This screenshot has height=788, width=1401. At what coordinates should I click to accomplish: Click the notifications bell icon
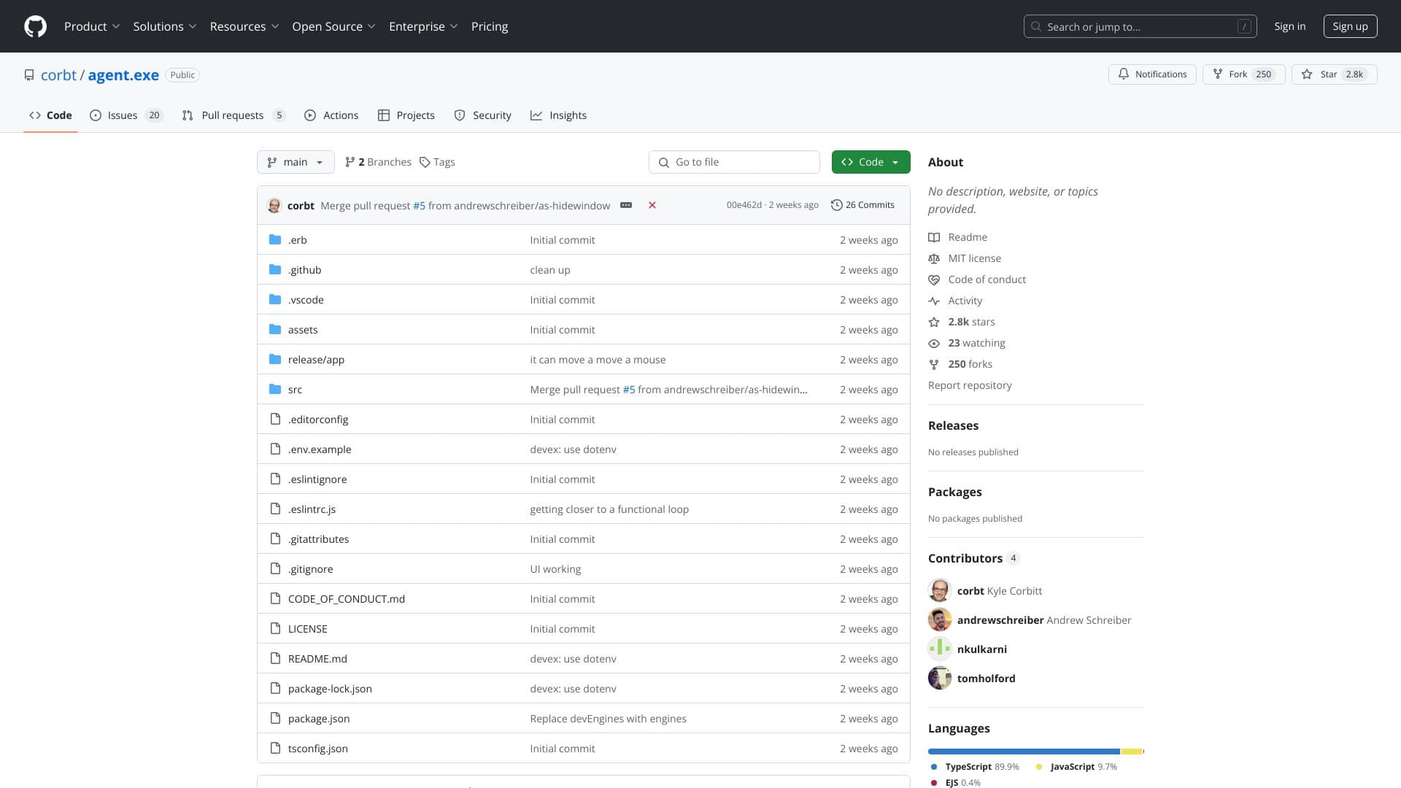(x=1124, y=74)
